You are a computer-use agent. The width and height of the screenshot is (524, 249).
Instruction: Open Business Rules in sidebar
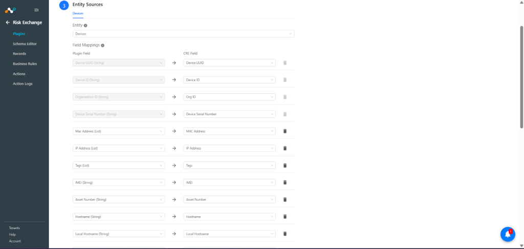pos(25,64)
